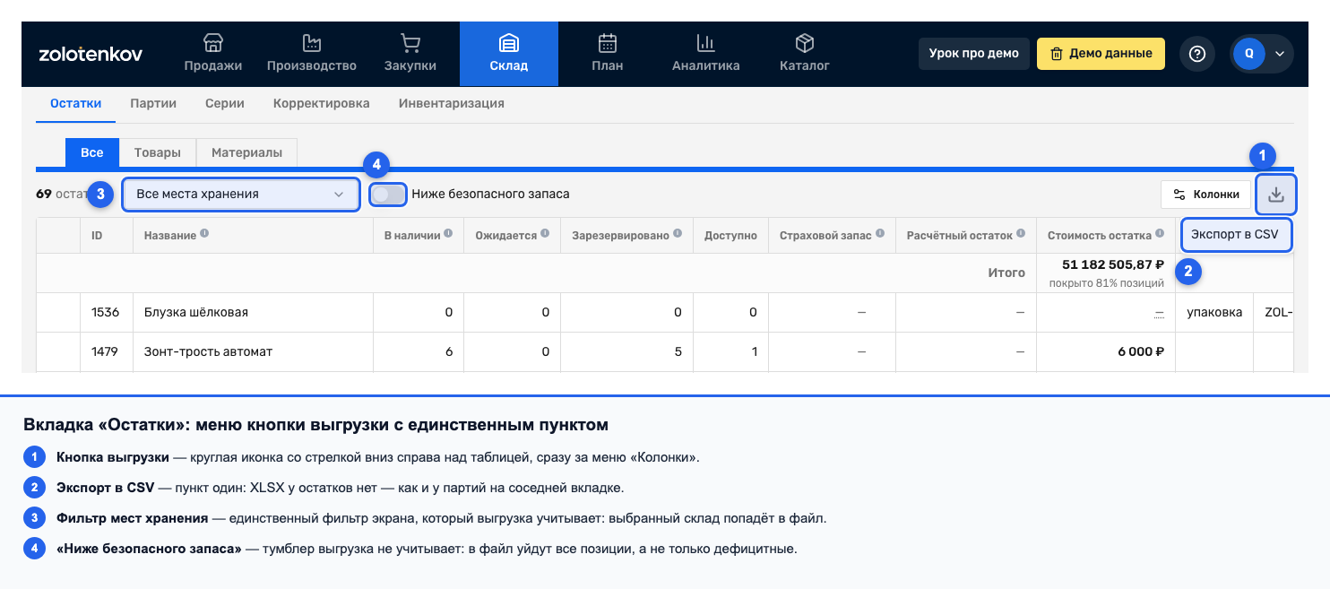Select the Материалы filter tab
Image resolution: width=1330 pixels, height=589 pixels.
246,152
